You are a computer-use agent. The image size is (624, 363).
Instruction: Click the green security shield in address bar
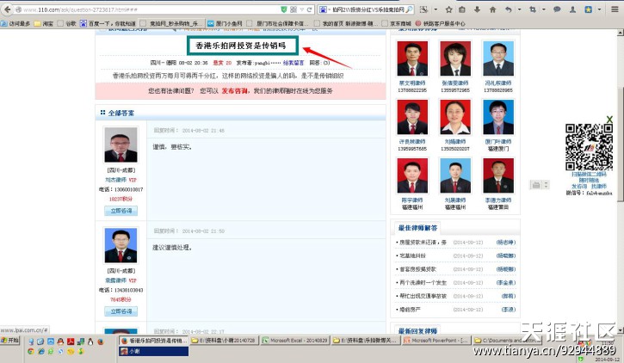coord(284,9)
